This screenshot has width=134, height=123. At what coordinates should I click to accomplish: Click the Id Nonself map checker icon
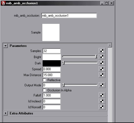coord(102,107)
